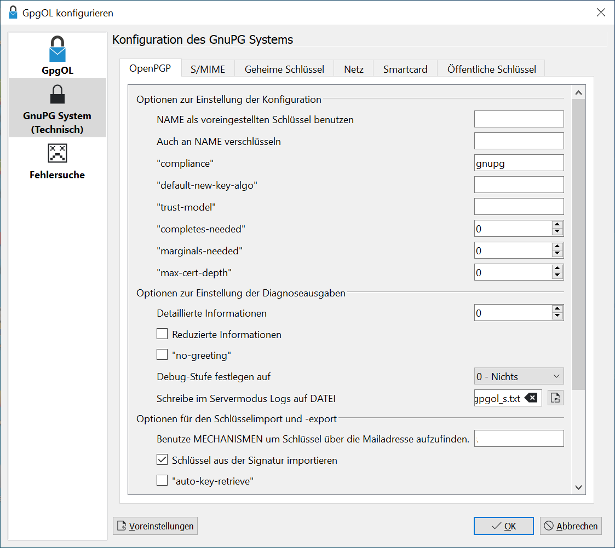Image resolution: width=615 pixels, height=548 pixels.
Task: Decrease the max-cert-depth value
Action: tap(557, 276)
